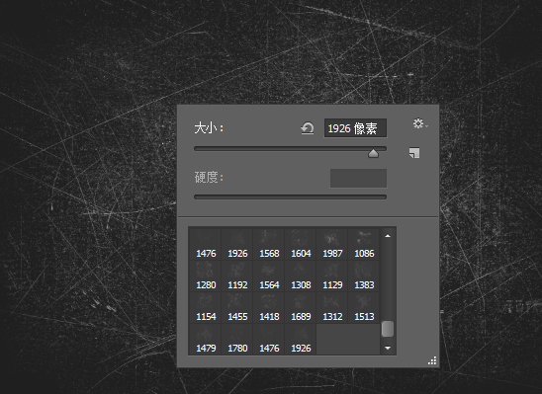Click the empty hardness value field

coord(358,178)
